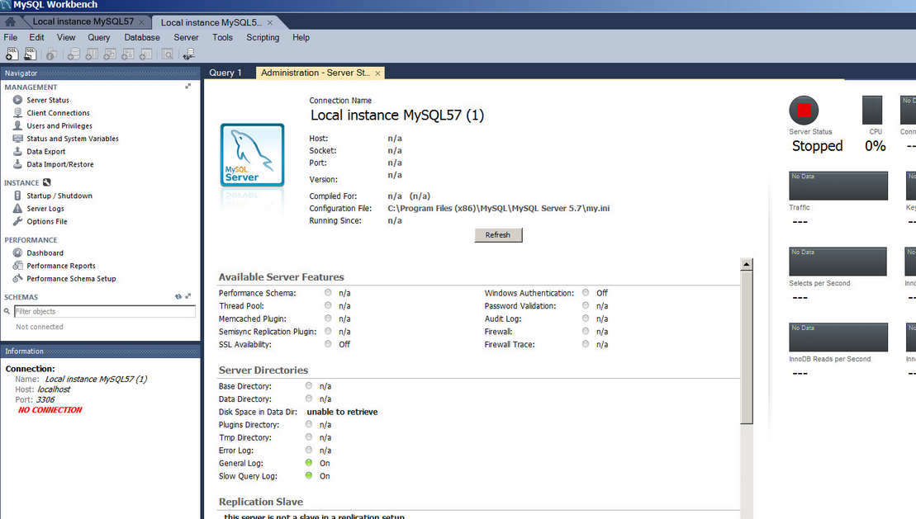Image resolution: width=916 pixels, height=519 pixels.
Task: Click the Performance Reports icon
Action: [x=17, y=266]
